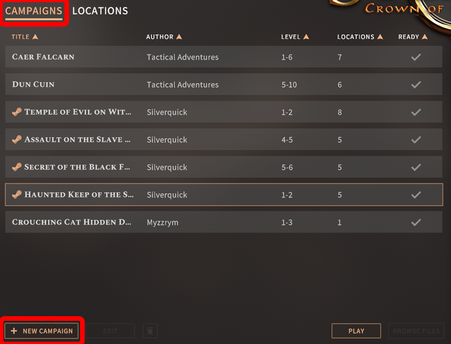Sort campaigns by Level arrow
Viewport: 451px width, 344px height.
(x=306, y=37)
